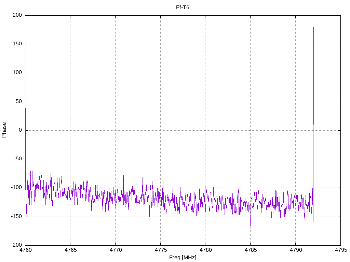Click the -200 y-axis tick label
Image resolution: width=350 pixels, height=262 pixels.
(16, 245)
